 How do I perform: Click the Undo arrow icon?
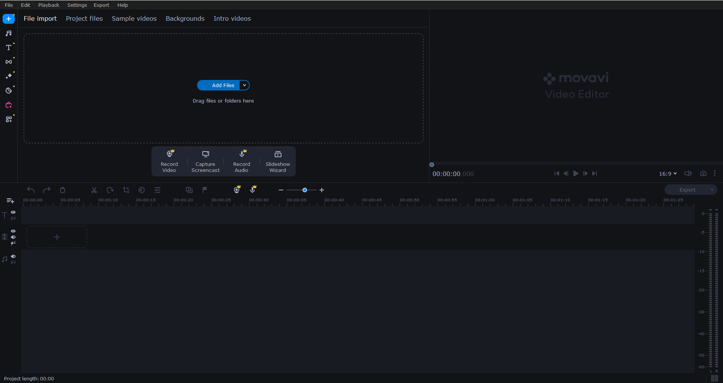tap(30, 190)
